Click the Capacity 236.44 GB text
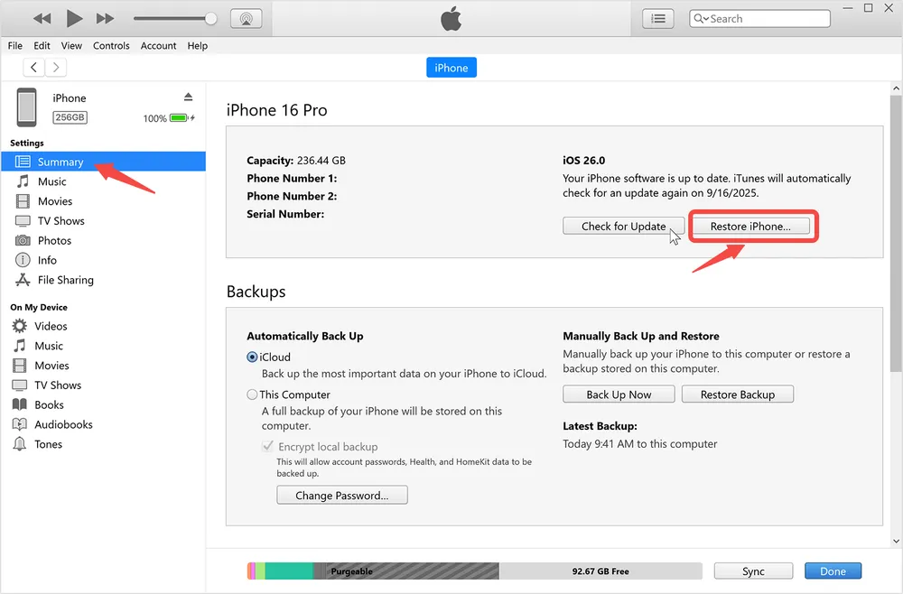 [x=296, y=161]
